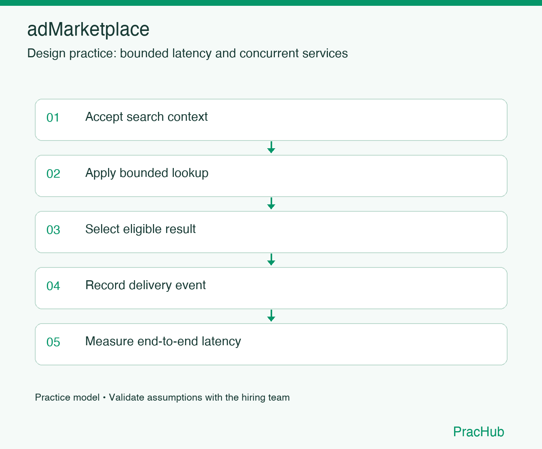Click the 'Accept search context' step card

271,120
